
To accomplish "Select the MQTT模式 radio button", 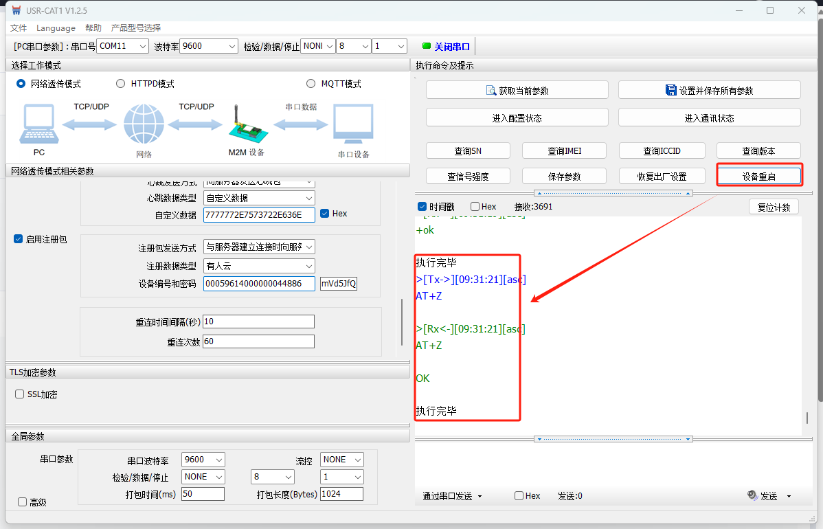I will coord(311,84).
